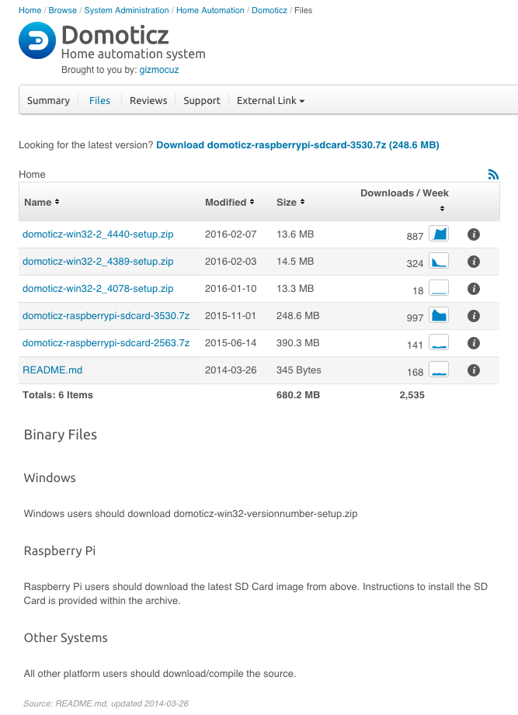Click the 390.3 MB size cell
Viewport: 518px width, 715px height.
(297, 342)
